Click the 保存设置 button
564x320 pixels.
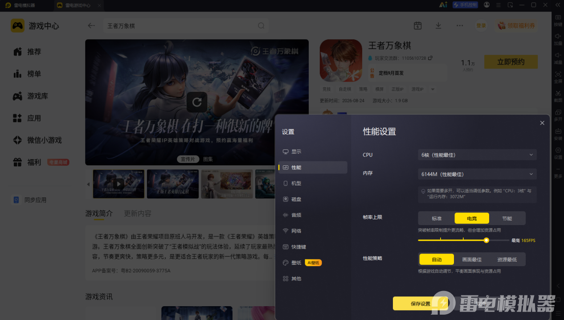click(x=421, y=304)
